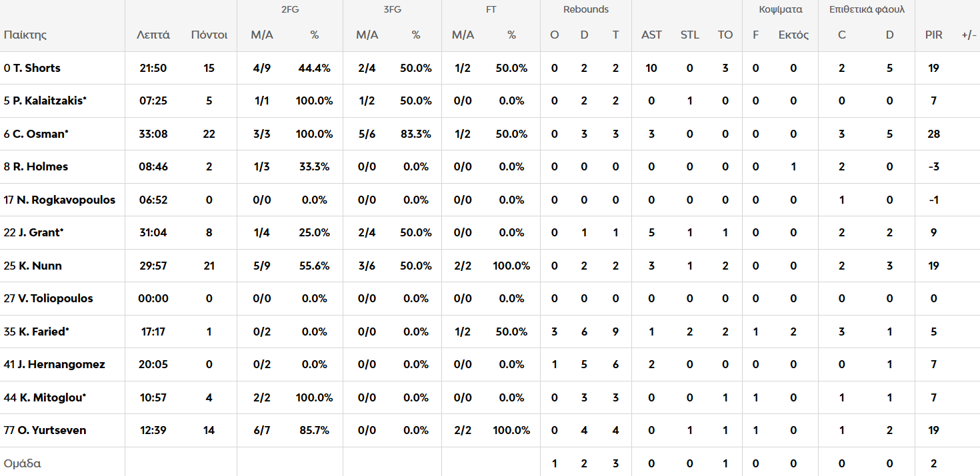
Task: Click V. Toliopoulos player name
Action: pos(55,298)
